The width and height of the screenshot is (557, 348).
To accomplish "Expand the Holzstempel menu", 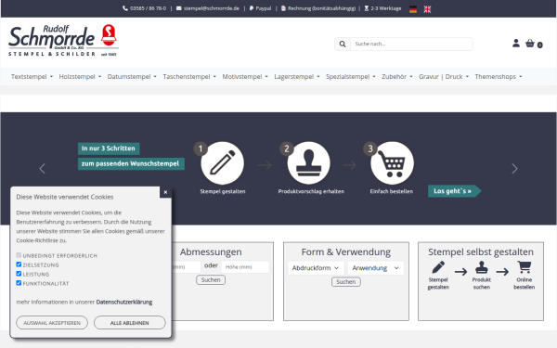I will pos(80,77).
